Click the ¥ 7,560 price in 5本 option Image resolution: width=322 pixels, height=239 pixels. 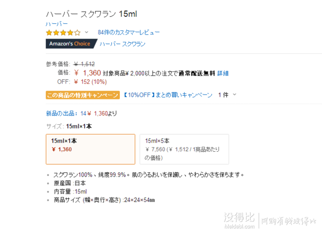pos(155,149)
